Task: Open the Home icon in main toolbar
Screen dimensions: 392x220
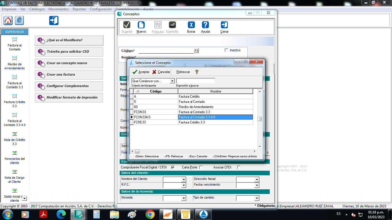Action: point(8,20)
